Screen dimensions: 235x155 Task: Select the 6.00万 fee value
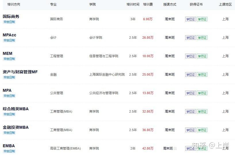[148, 19]
